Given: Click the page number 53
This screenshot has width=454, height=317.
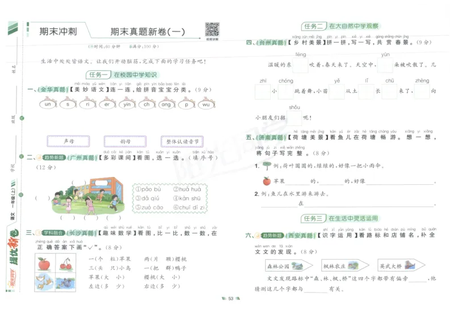Looking at the screenshot, I should tap(231, 298).
